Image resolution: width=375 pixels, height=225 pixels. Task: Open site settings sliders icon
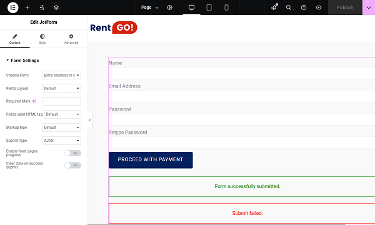tap(42, 7)
